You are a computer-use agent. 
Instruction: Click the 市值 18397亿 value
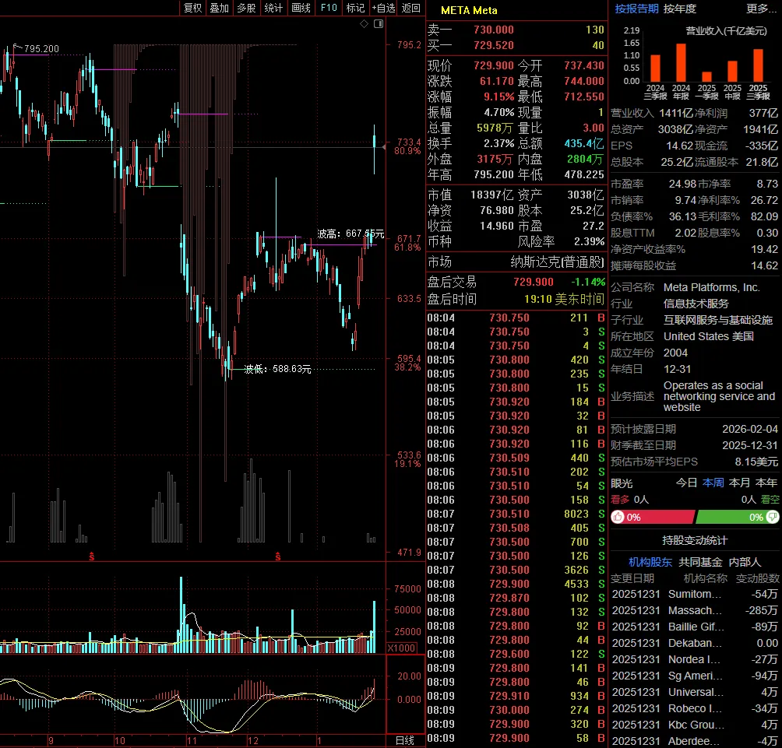pyautogui.click(x=491, y=195)
